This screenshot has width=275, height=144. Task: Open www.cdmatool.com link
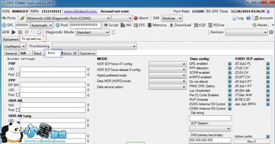pos(81,11)
